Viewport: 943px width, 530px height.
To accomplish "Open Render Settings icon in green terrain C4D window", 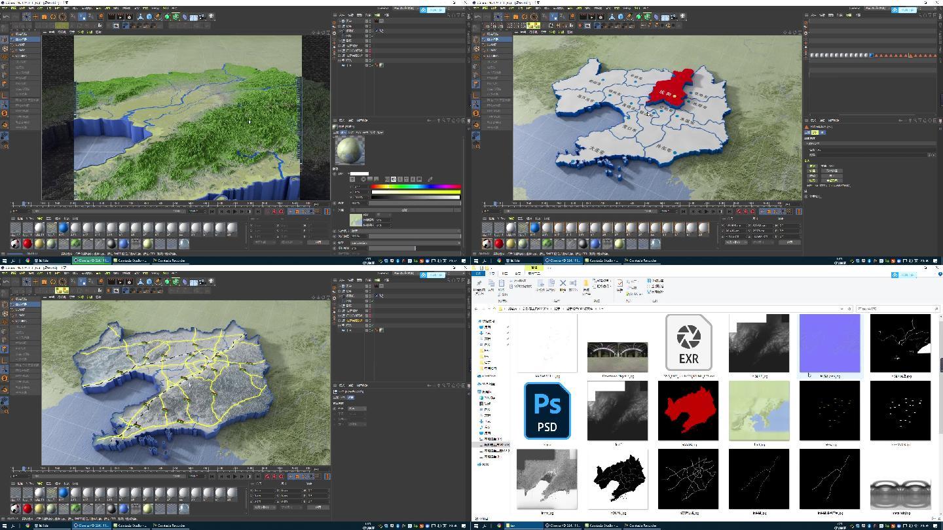I will click(x=129, y=17).
